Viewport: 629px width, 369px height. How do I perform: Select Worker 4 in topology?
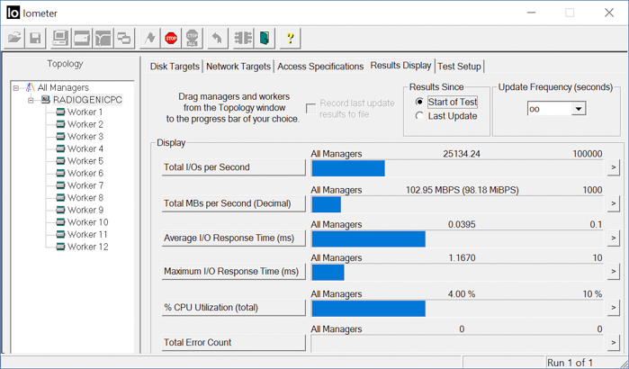click(x=85, y=148)
